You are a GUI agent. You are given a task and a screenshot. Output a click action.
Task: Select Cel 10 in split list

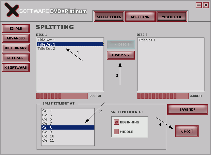point(48,136)
